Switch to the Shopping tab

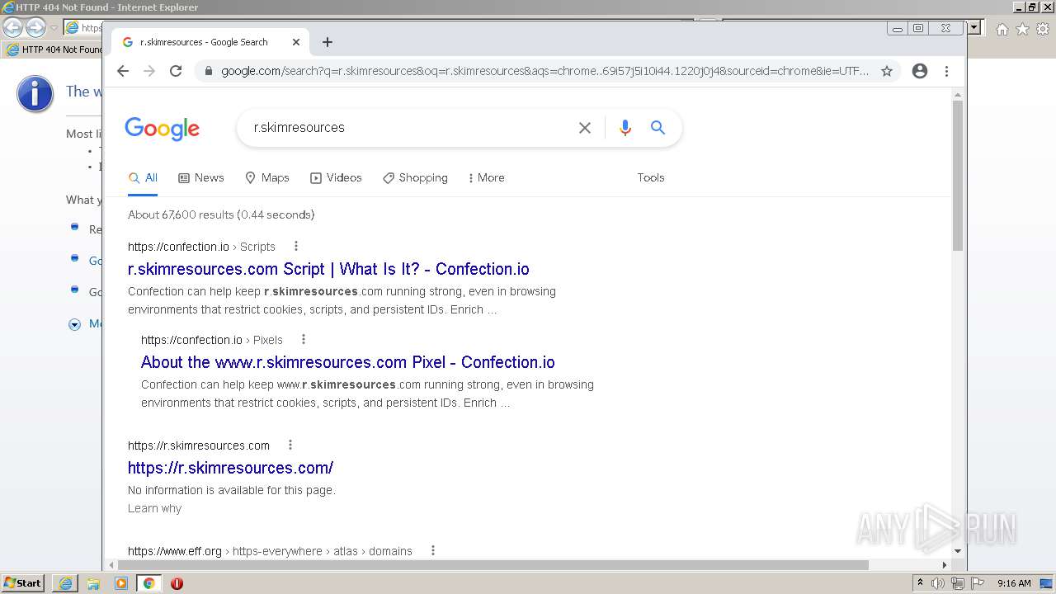[415, 177]
